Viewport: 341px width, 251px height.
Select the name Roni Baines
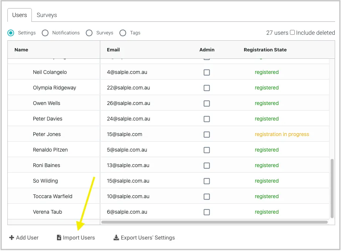46,165
